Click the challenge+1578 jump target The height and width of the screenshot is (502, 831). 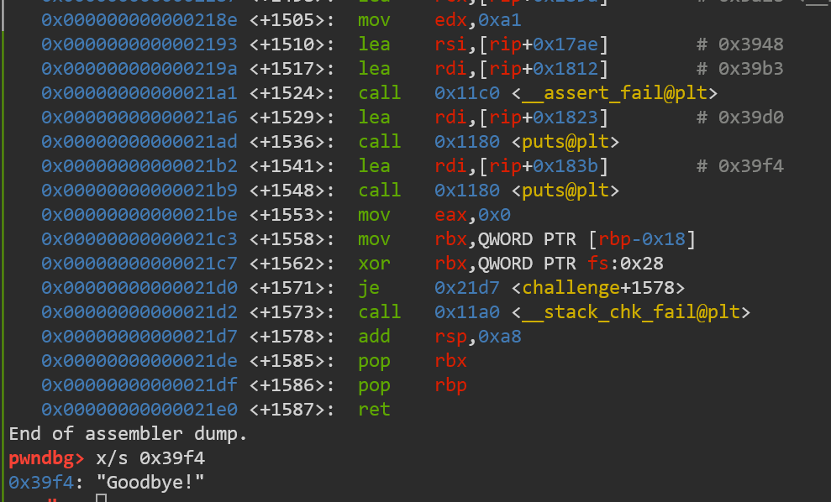598,288
